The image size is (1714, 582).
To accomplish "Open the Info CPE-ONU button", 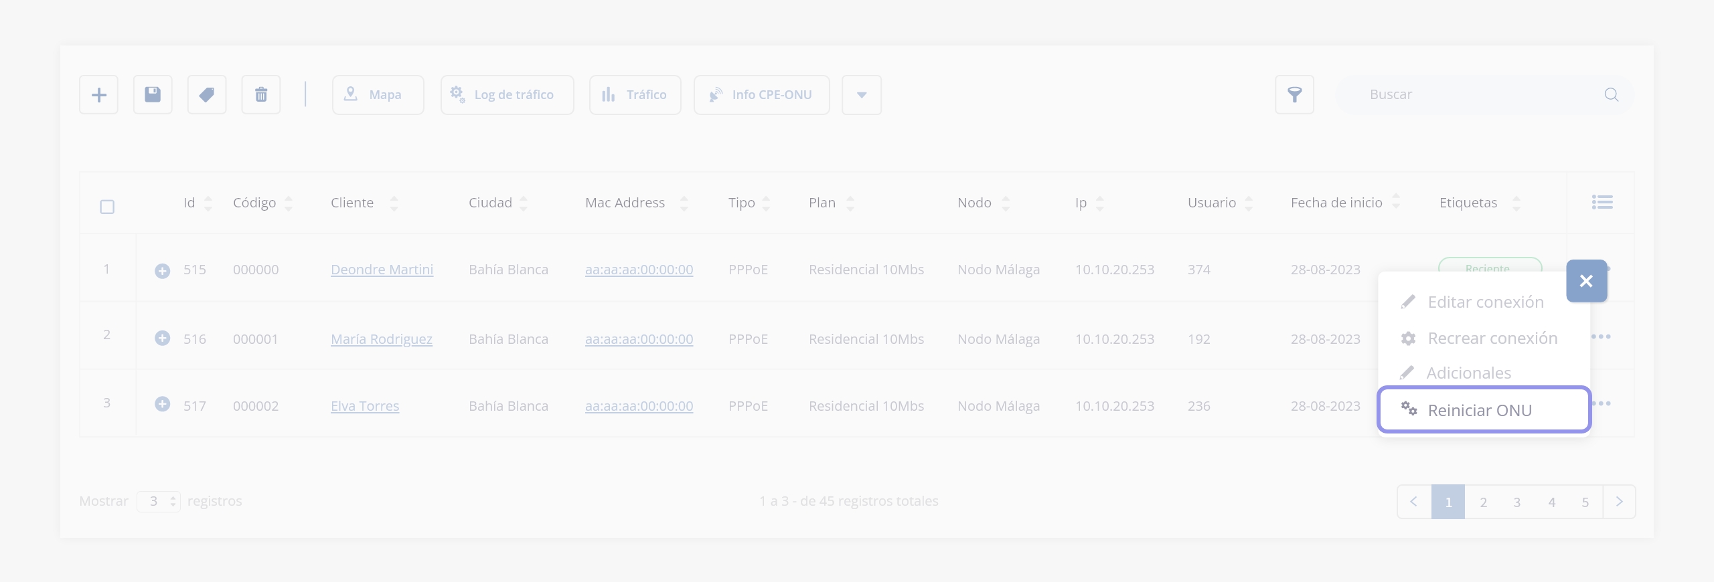I will tap(761, 95).
